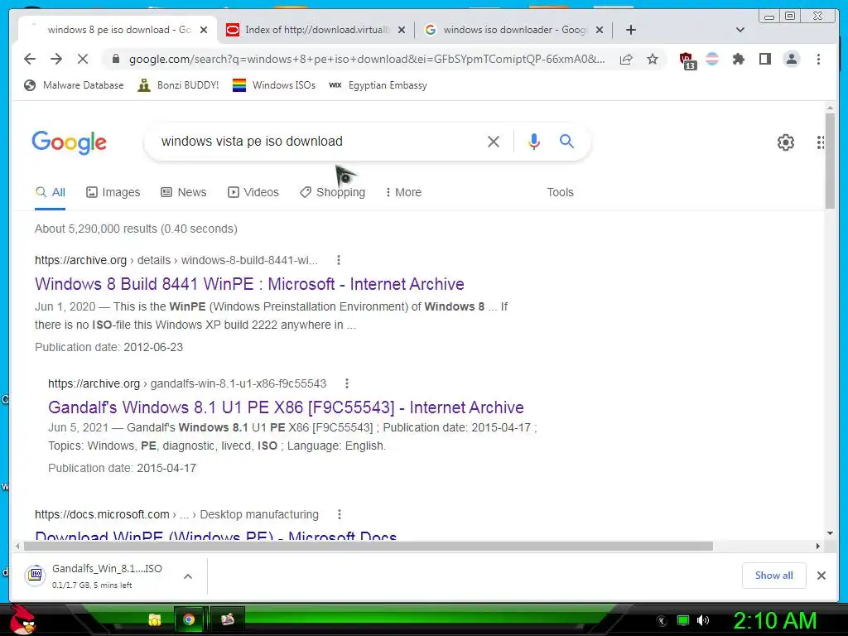The height and width of the screenshot is (636, 848).
Task: Open the Egyptian Embassy bookmark
Action: click(378, 85)
